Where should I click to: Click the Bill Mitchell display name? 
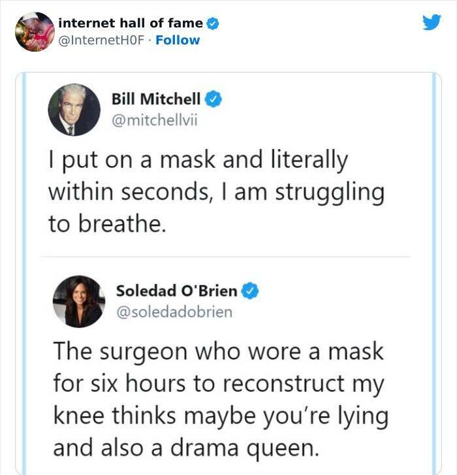coord(156,99)
